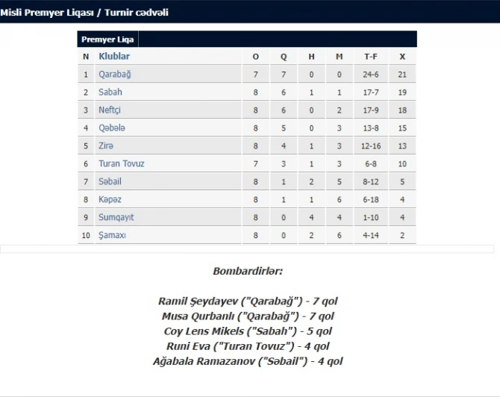Open the Kəpəz club page
This screenshot has width=500, height=397.
pos(110,199)
